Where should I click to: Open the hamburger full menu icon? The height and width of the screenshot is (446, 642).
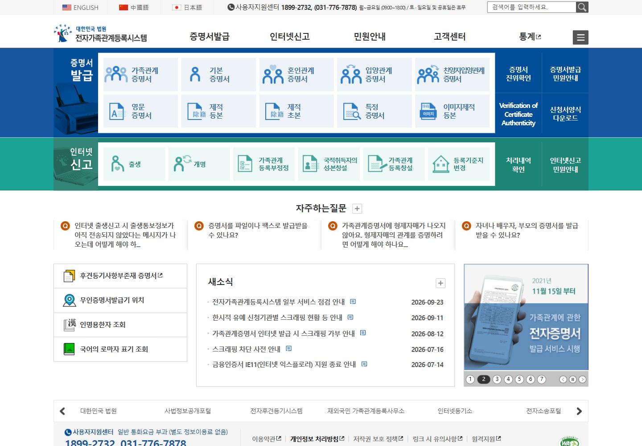pos(580,37)
